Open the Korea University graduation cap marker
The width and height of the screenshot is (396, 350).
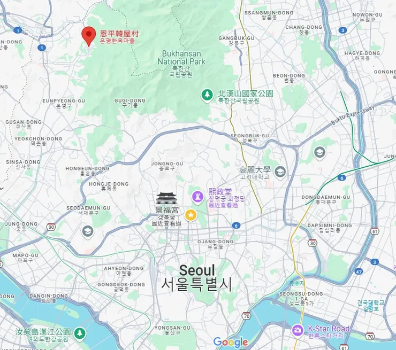coord(280,172)
